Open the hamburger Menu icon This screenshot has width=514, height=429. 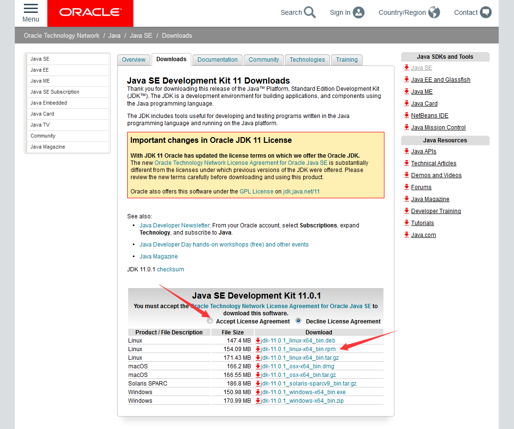tap(31, 9)
